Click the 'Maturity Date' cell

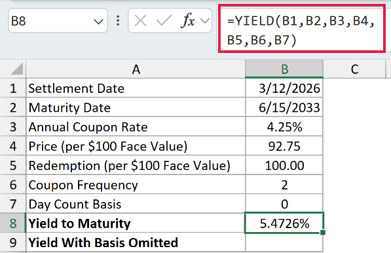(136, 108)
